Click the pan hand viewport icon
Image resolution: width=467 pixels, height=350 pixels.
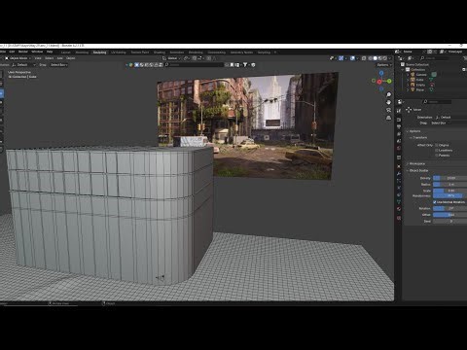click(x=388, y=102)
